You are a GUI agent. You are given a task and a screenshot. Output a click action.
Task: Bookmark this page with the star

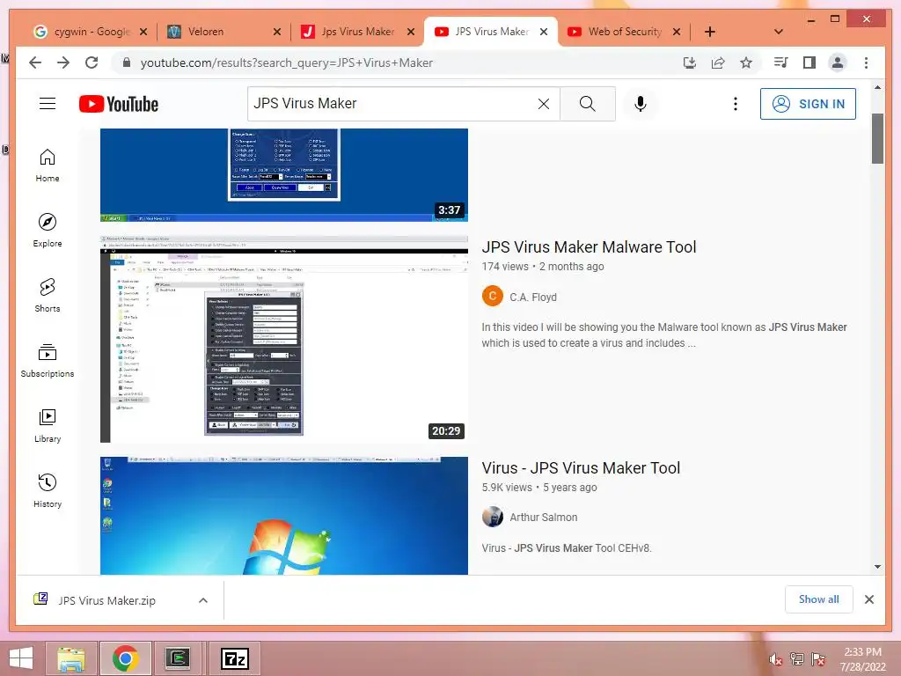point(746,62)
